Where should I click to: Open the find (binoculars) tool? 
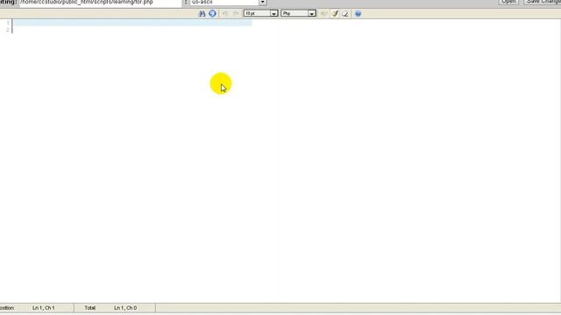(x=202, y=14)
